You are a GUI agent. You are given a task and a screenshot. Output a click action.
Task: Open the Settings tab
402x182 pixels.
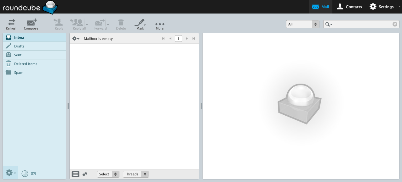coord(382,7)
